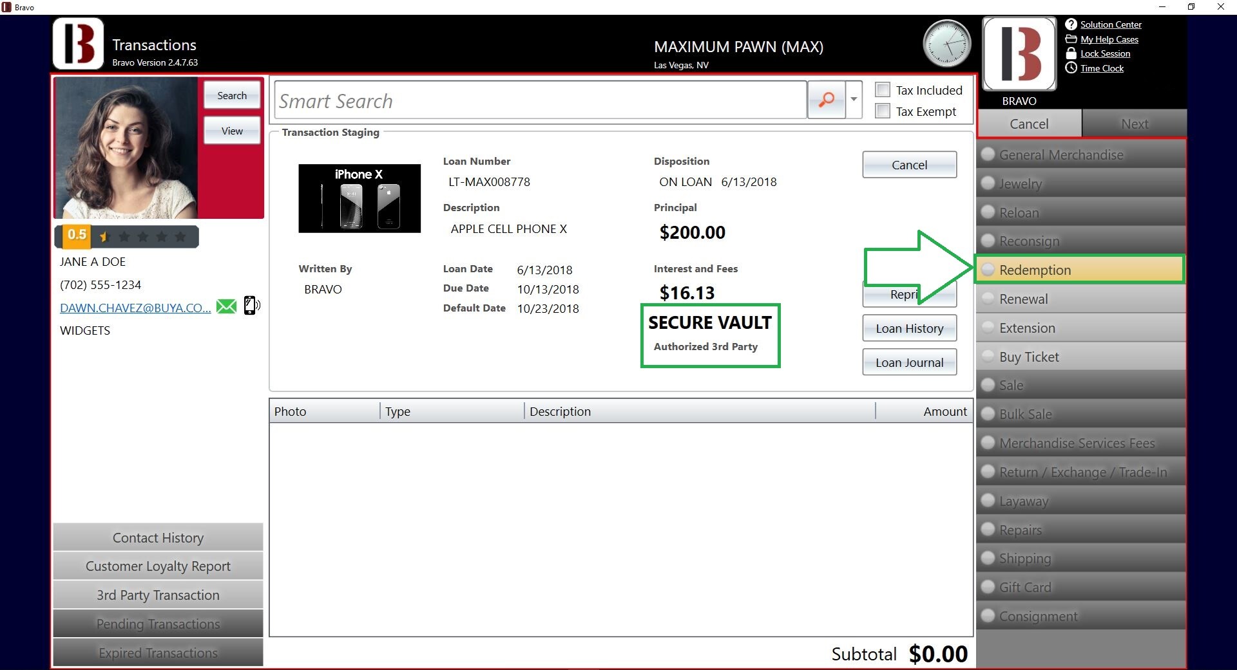
Task: Sort by the Description column header
Action: coord(700,411)
